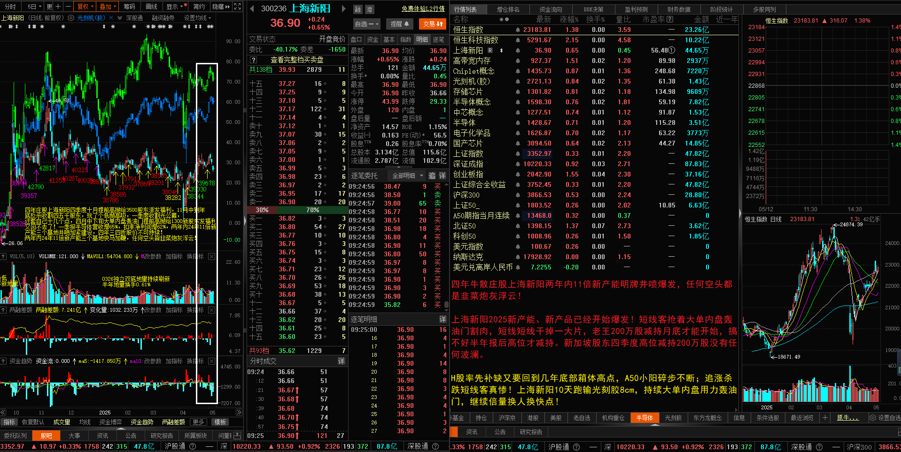Open the 股吧 tab
The height and width of the screenshot is (452, 901).
(x=46, y=436)
